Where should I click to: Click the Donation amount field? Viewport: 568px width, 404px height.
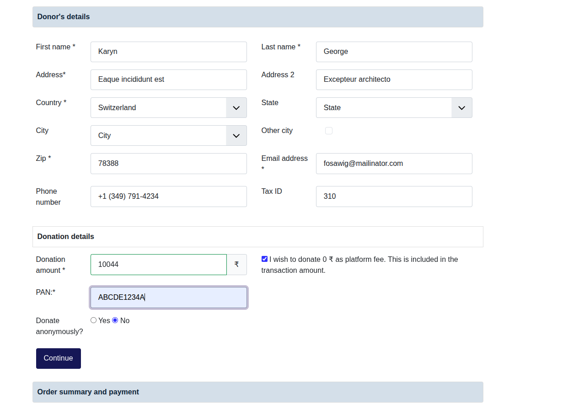[x=158, y=265]
